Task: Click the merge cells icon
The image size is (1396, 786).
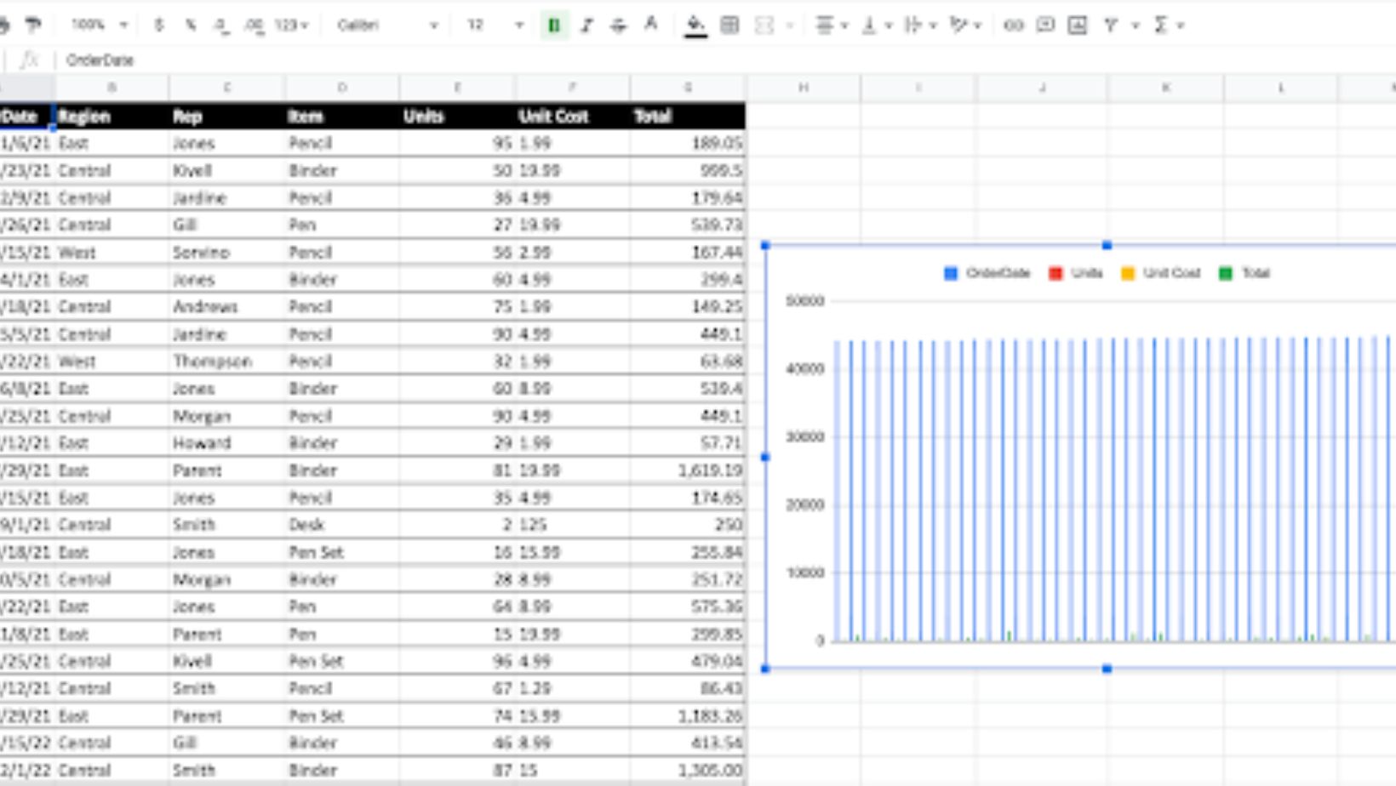Action: click(x=764, y=26)
